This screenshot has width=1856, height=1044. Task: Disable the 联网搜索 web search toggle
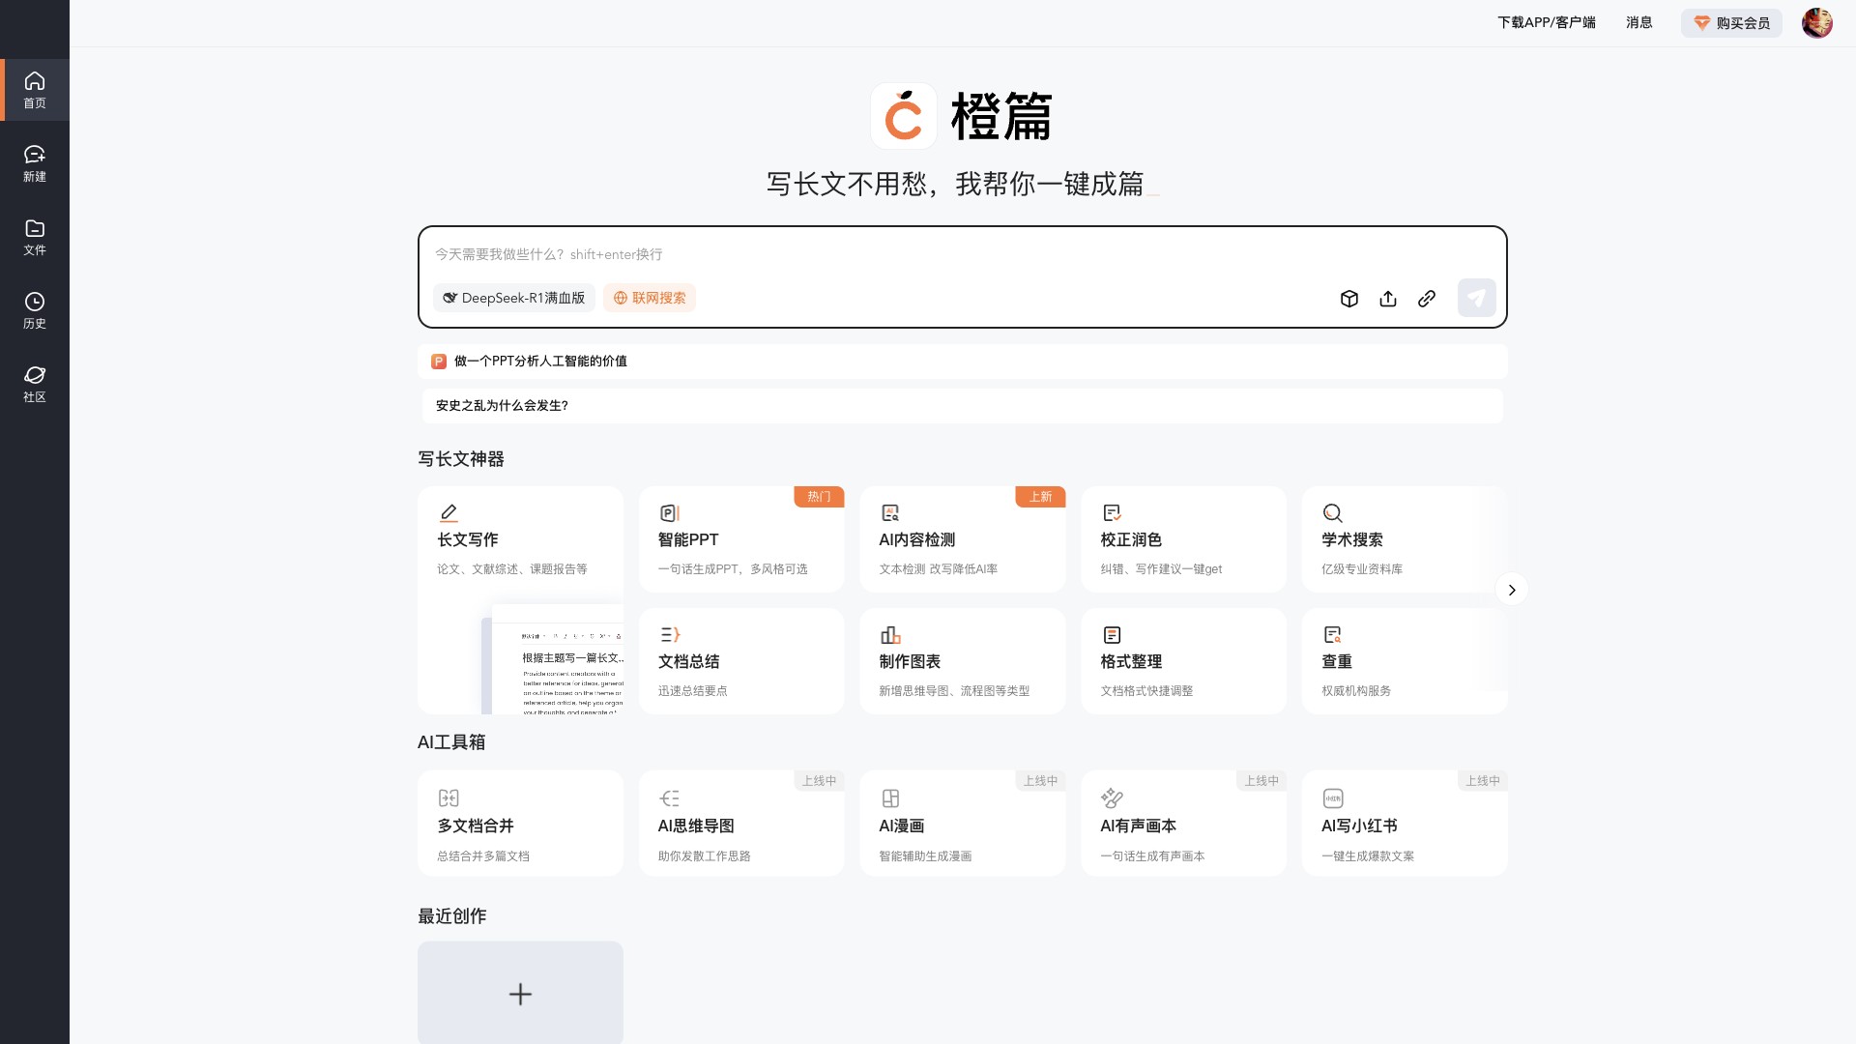point(649,298)
